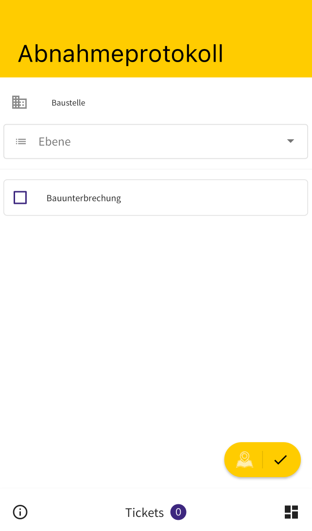Tap empty space in Bauunterbrechung row
Image resolution: width=312 pixels, height=531 pixels.
pyautogui.click(x=214, y=198)
